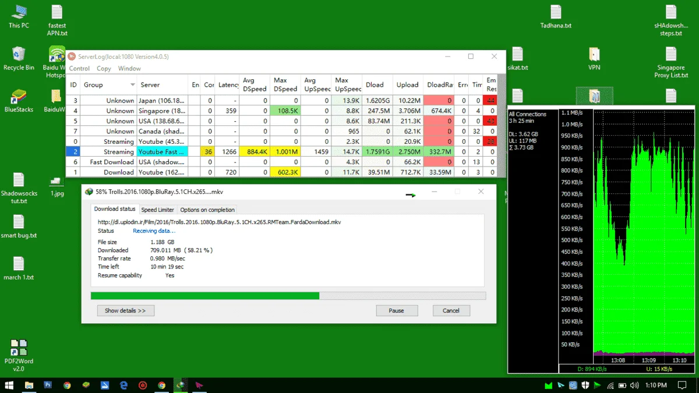The width and height of the screenshot is (699, 393).
Task: Click the Receiving data... status text
Action: (x=154, y=231)
